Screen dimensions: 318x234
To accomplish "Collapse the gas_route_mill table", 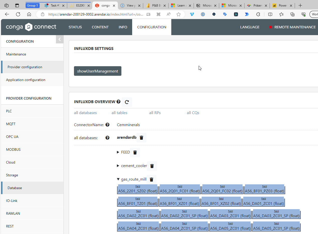I will pos(118,179).
